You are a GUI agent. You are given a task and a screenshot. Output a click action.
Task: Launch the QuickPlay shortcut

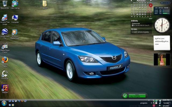click(5, 75)
